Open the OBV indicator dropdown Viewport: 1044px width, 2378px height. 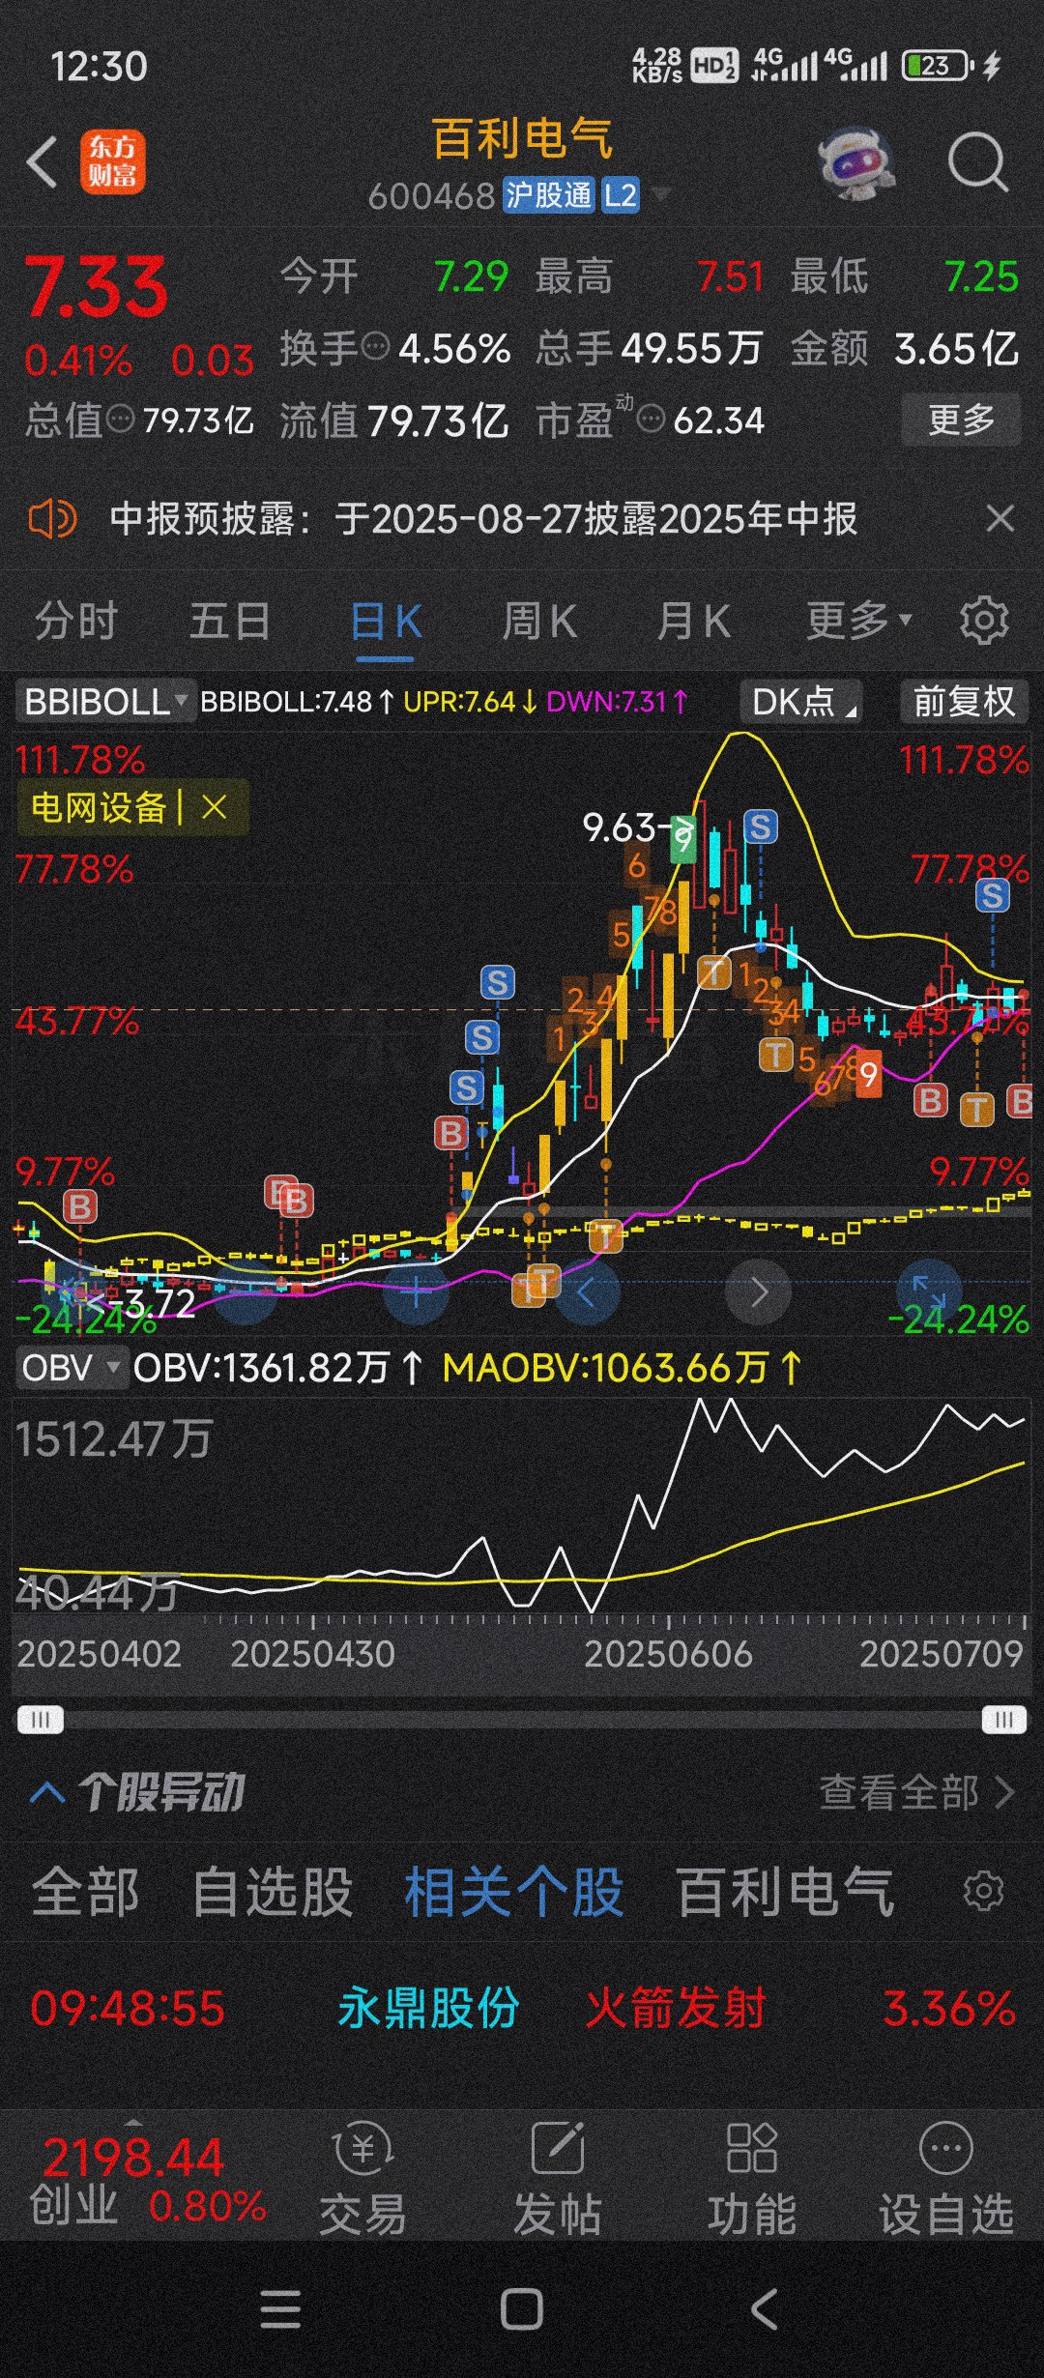pos(72,1369)
